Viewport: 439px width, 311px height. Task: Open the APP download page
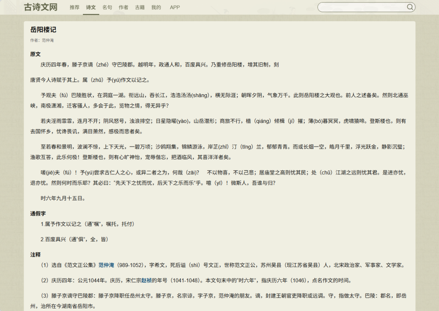(x=175, y=7)
